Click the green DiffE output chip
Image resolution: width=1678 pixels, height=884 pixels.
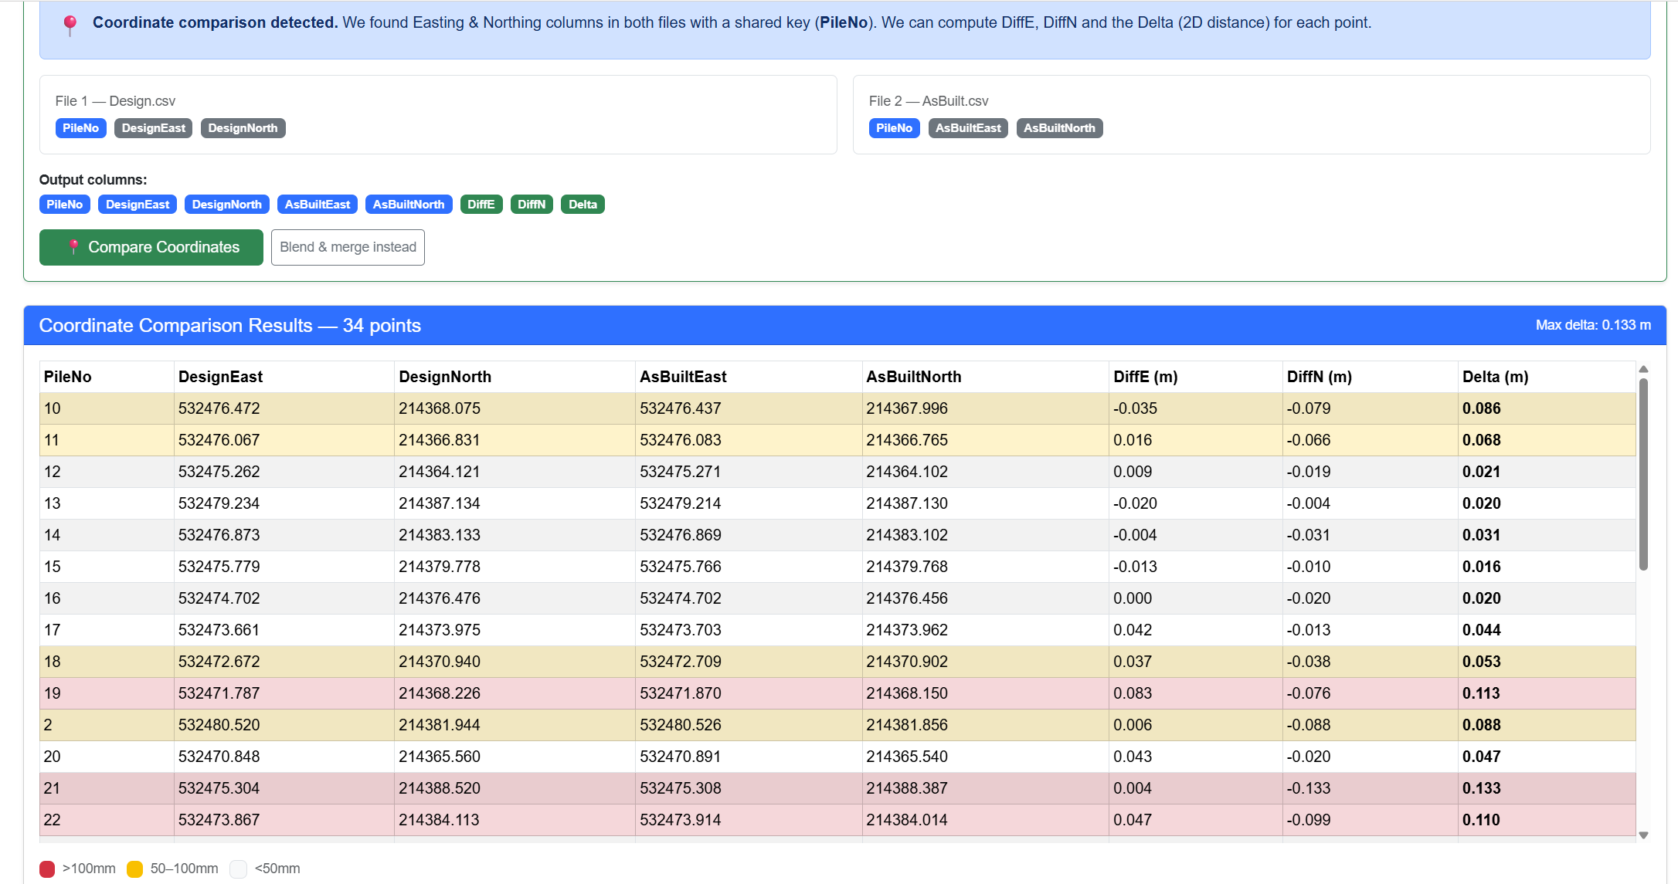pyautogui.click(x=481, y=205)
